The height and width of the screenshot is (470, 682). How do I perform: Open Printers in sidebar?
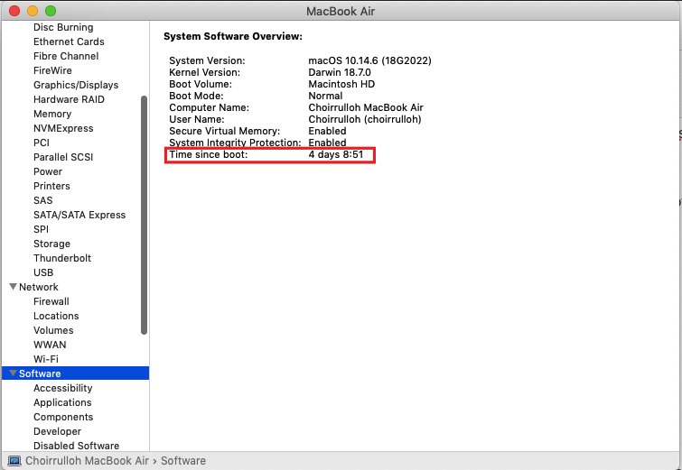51,186
